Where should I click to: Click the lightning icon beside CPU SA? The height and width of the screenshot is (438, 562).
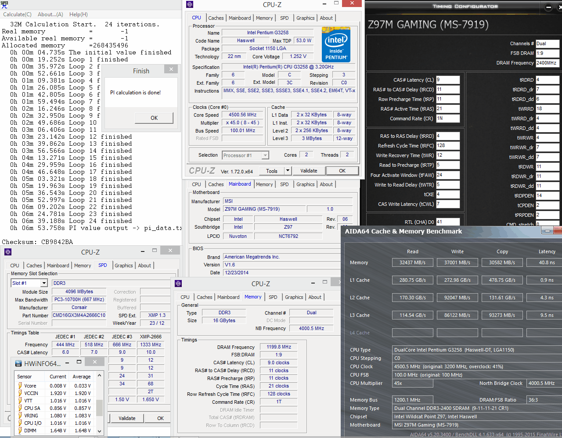(x=20, y=408)
